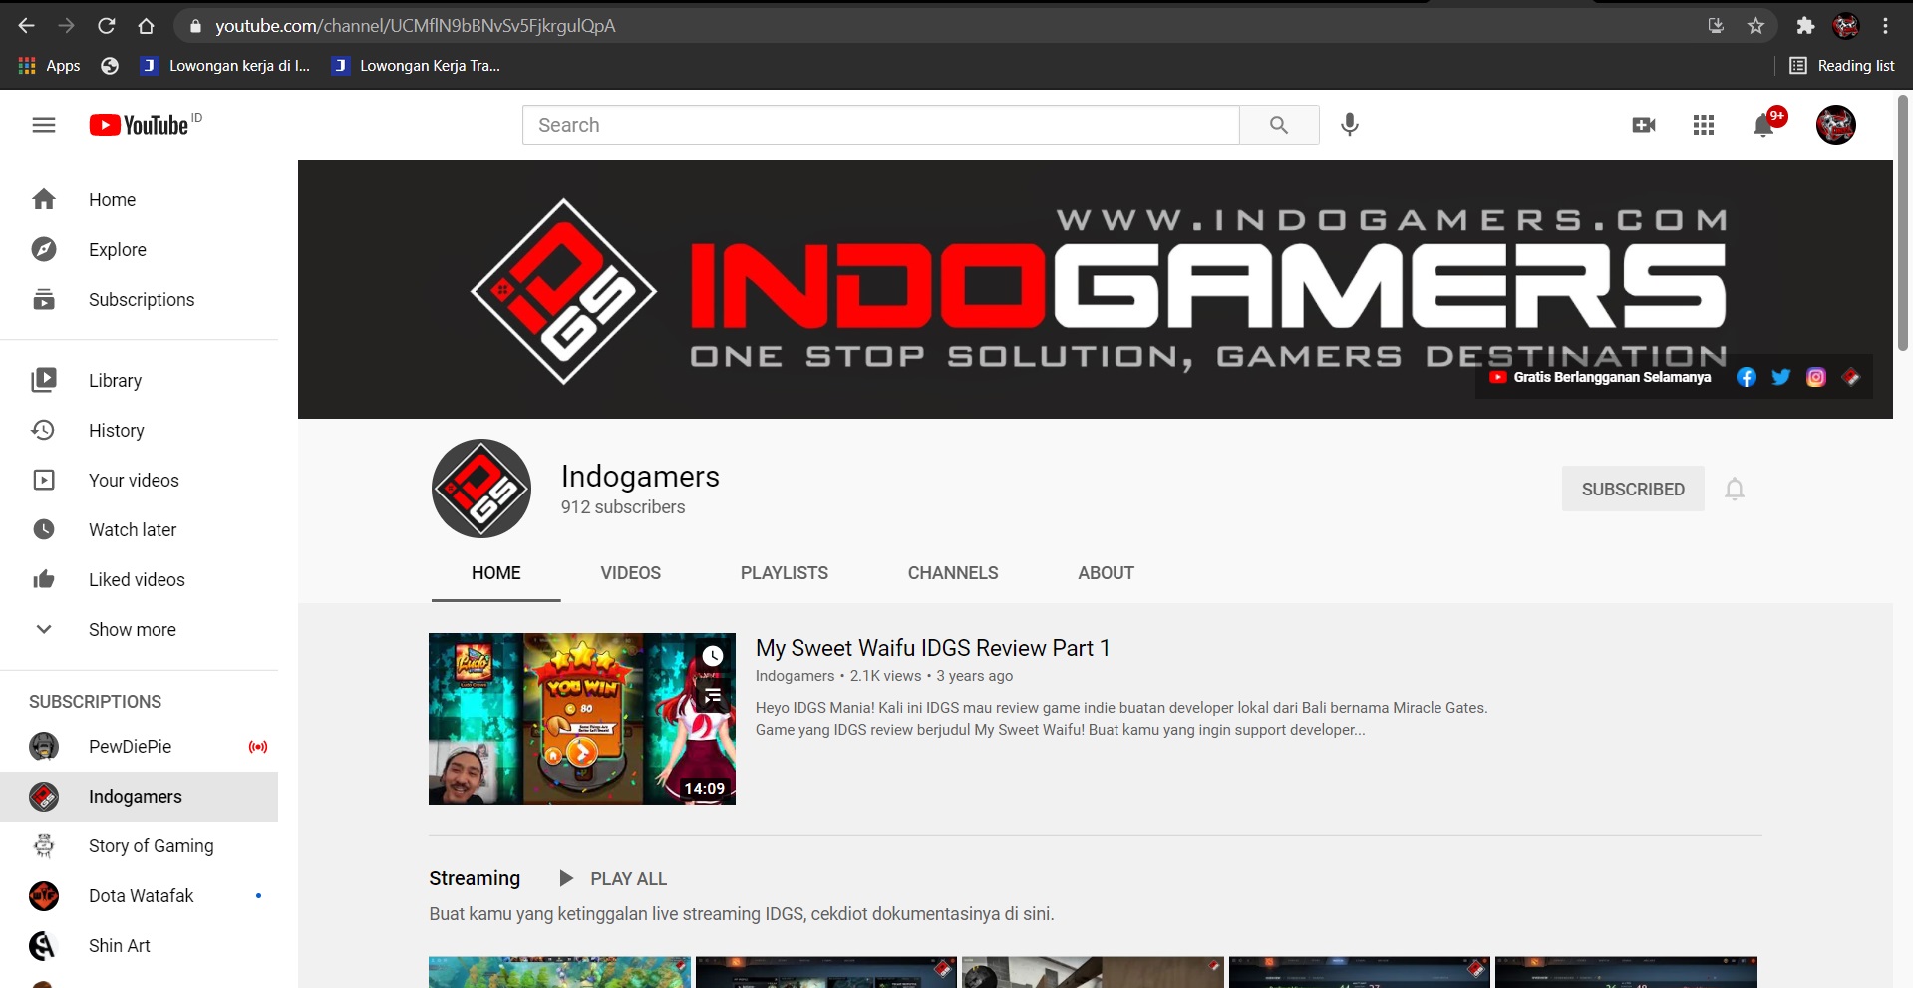
Task: Click the Indogamers name under video title
Action: point(796,676)
